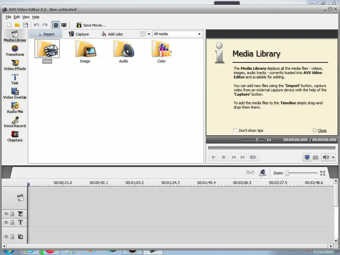Select the Image folder

[85, 51]
